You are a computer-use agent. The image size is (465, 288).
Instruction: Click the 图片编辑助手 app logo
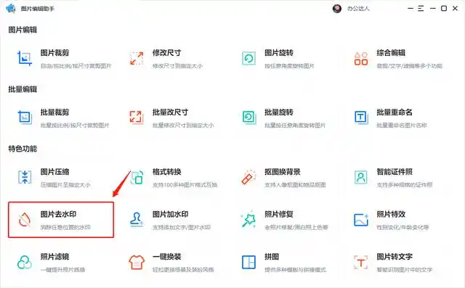click(x=11, y=8)
